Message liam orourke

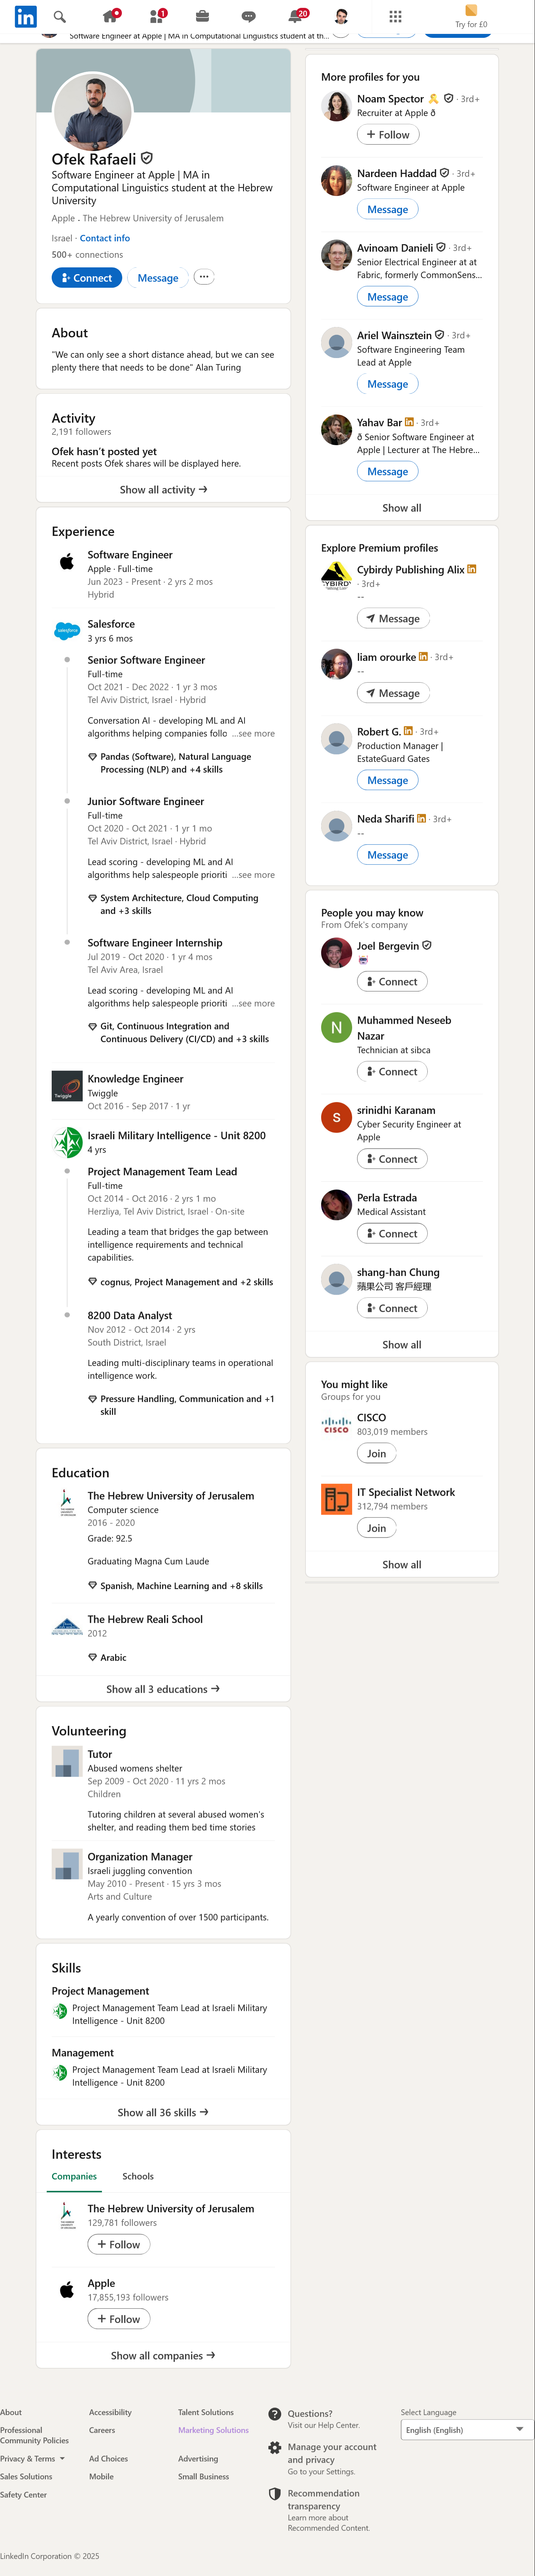(393, 693)
